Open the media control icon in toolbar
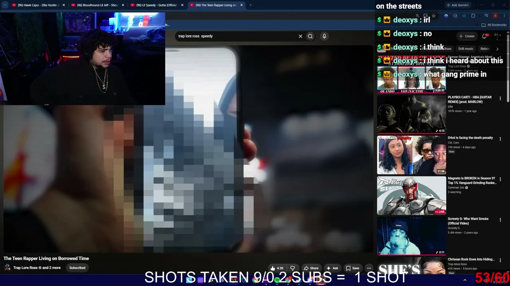Image resolution: width=510 pixels, height=286 pixels. (x=486, y=16)
